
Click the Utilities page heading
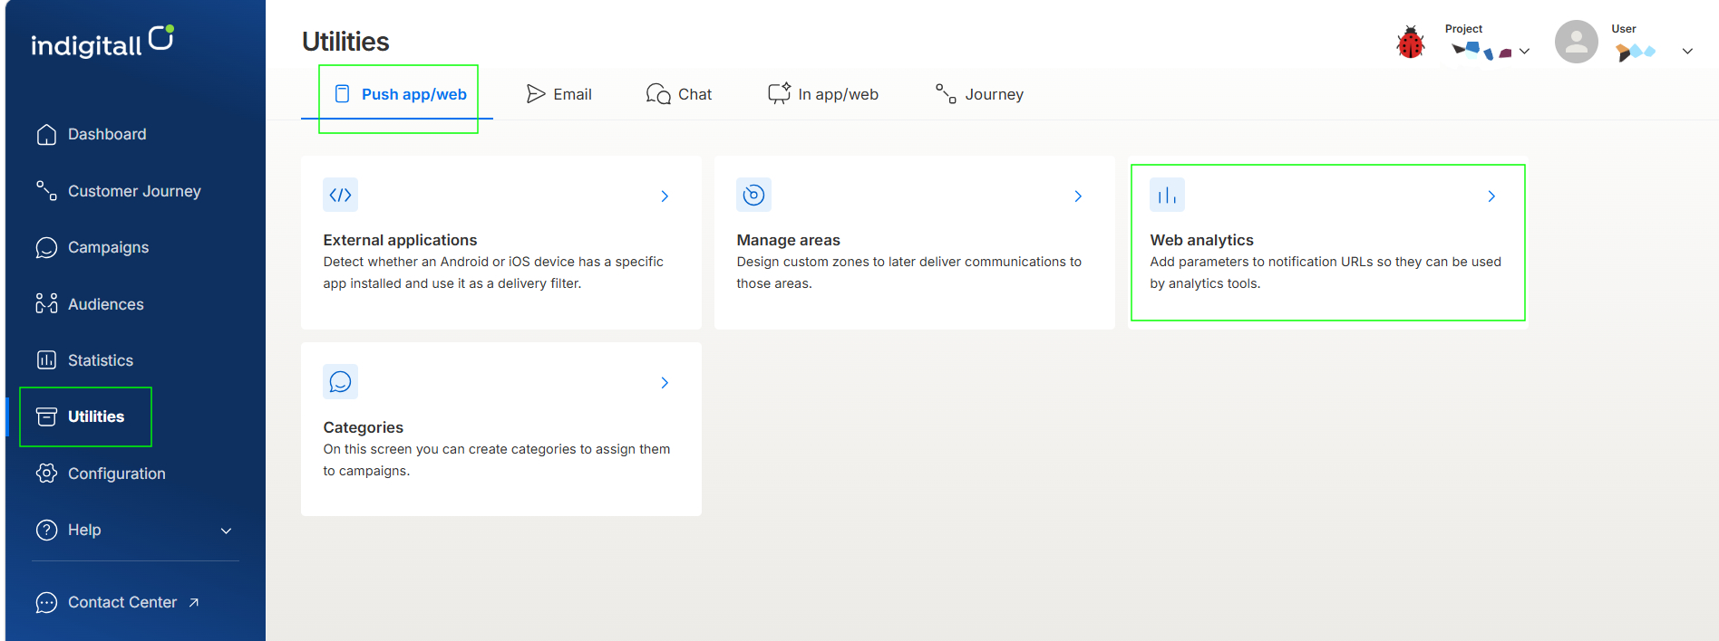tap(345, 42)
